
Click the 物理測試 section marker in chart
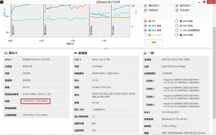coord(91,30)
